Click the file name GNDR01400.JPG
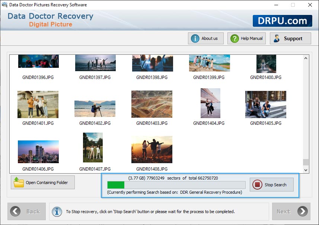 coord(266,77)
